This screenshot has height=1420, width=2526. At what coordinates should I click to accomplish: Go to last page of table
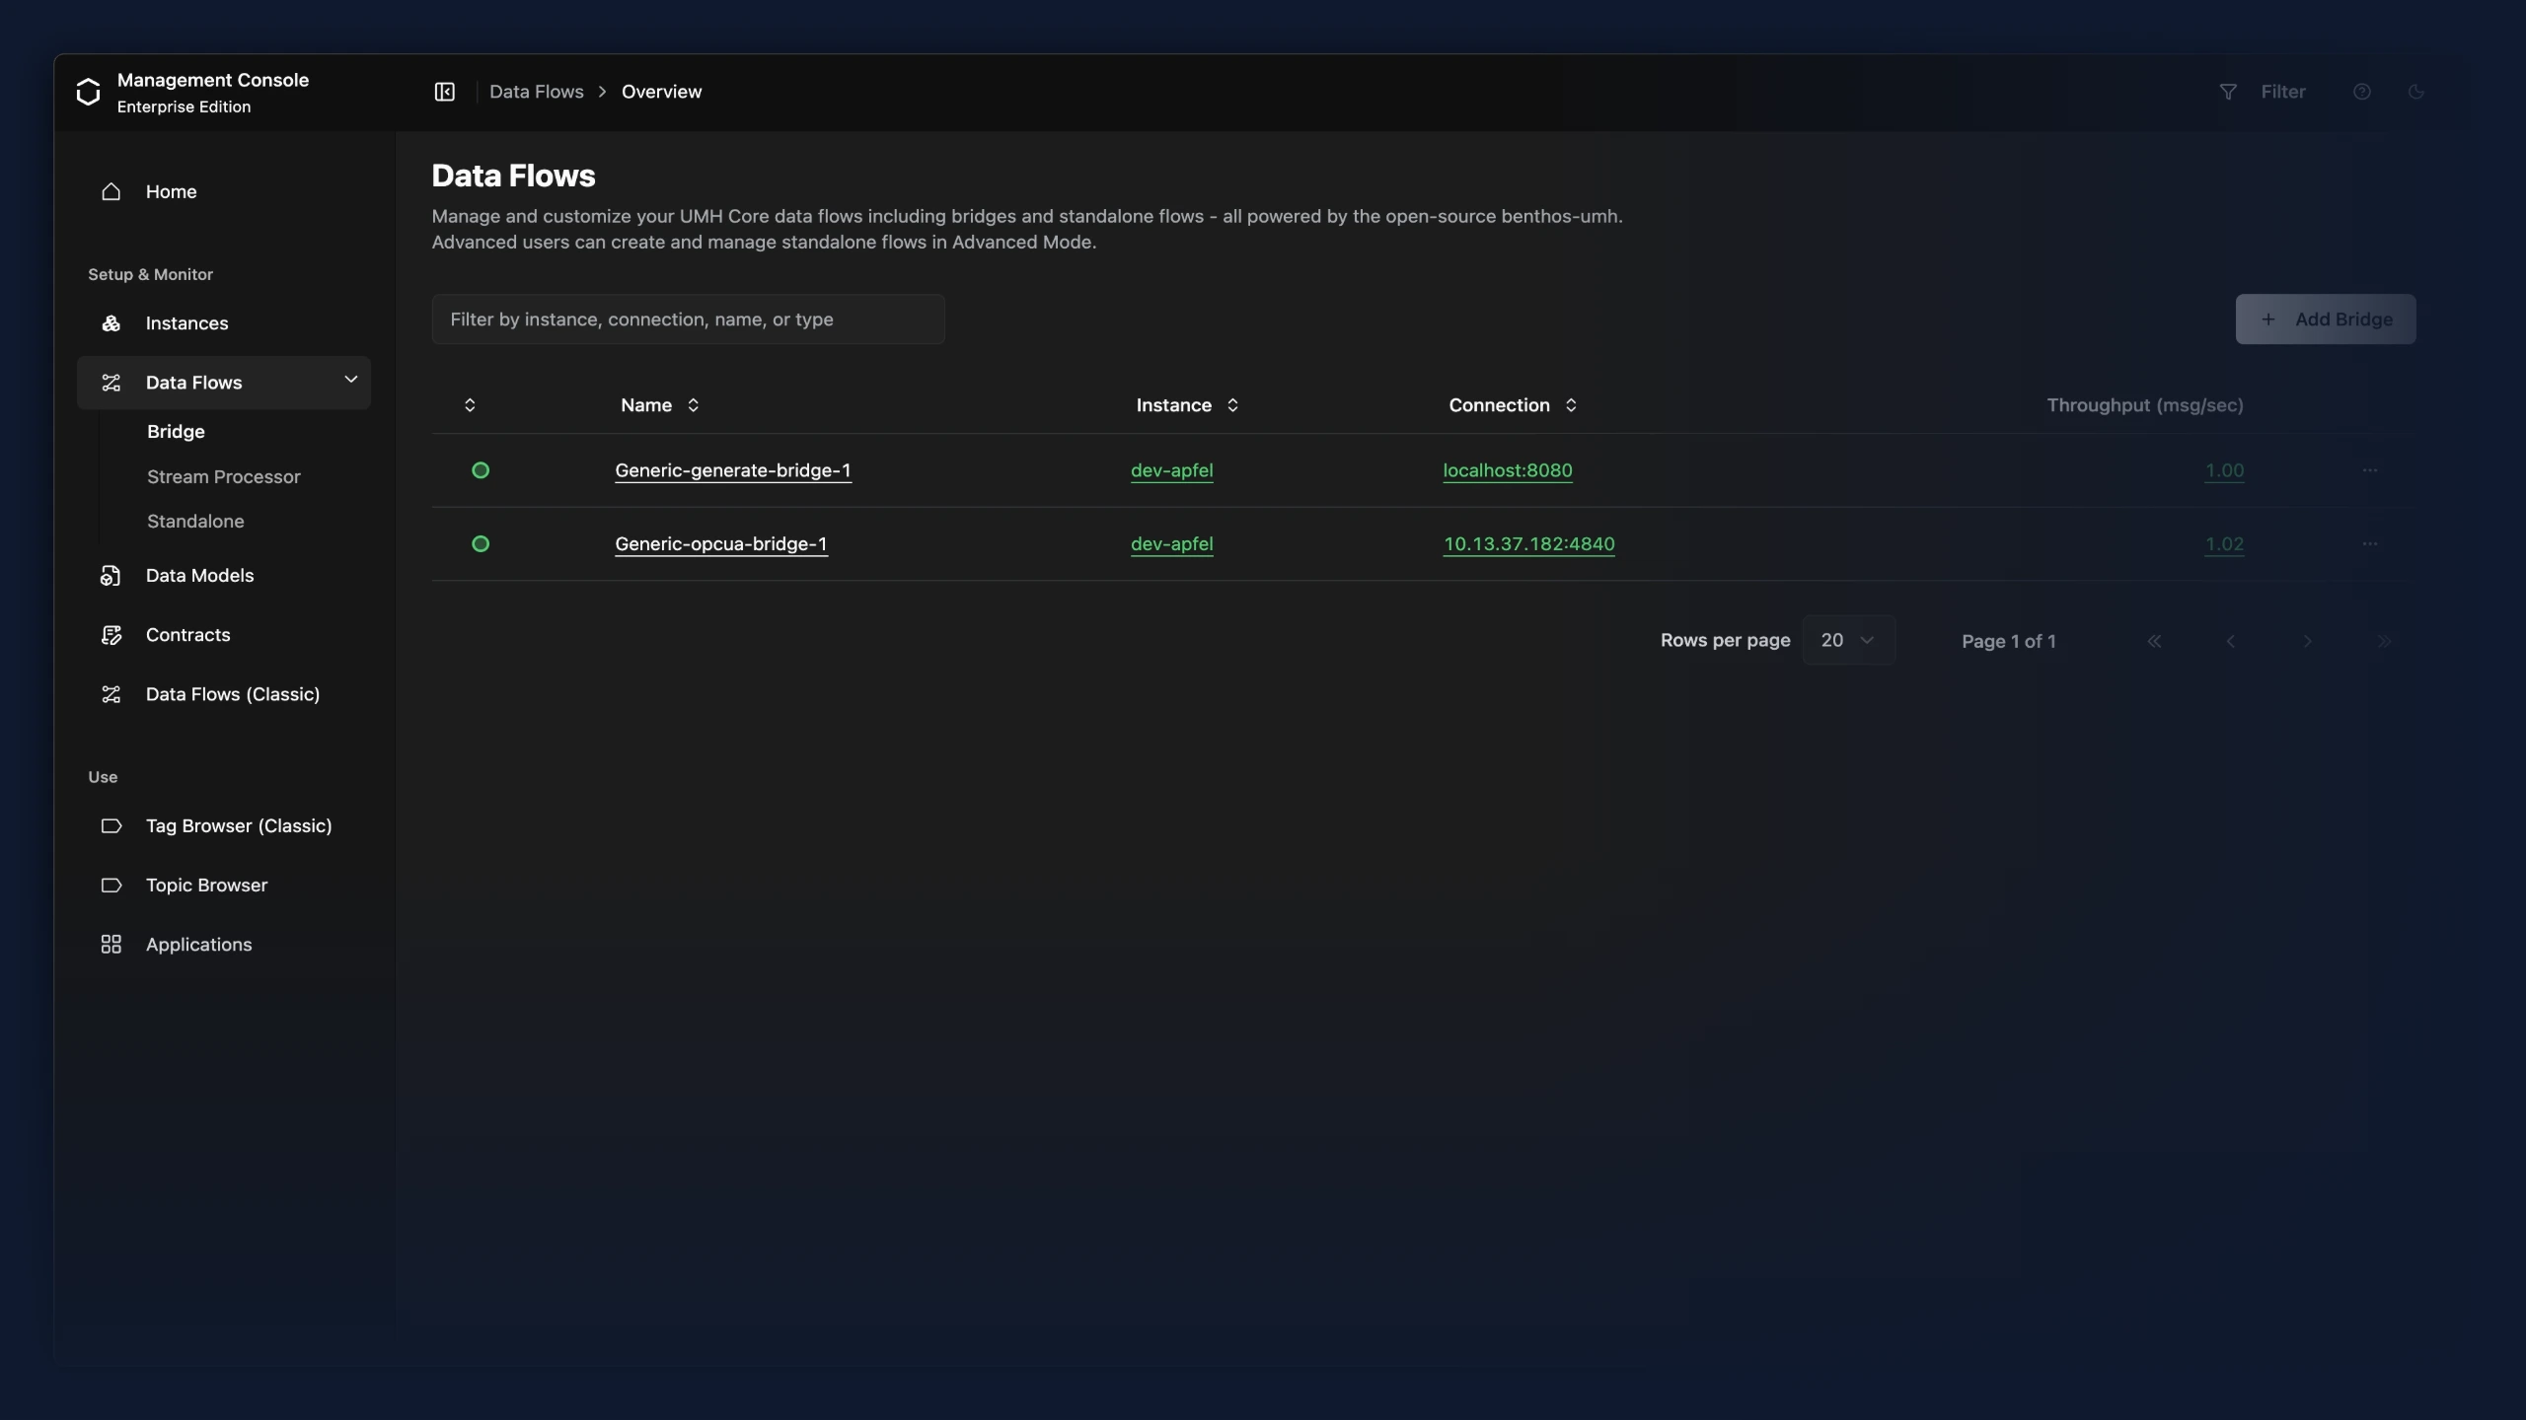(2384, 641)
